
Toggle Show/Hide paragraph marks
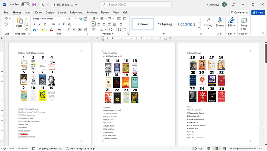click(x=125, y=29)
